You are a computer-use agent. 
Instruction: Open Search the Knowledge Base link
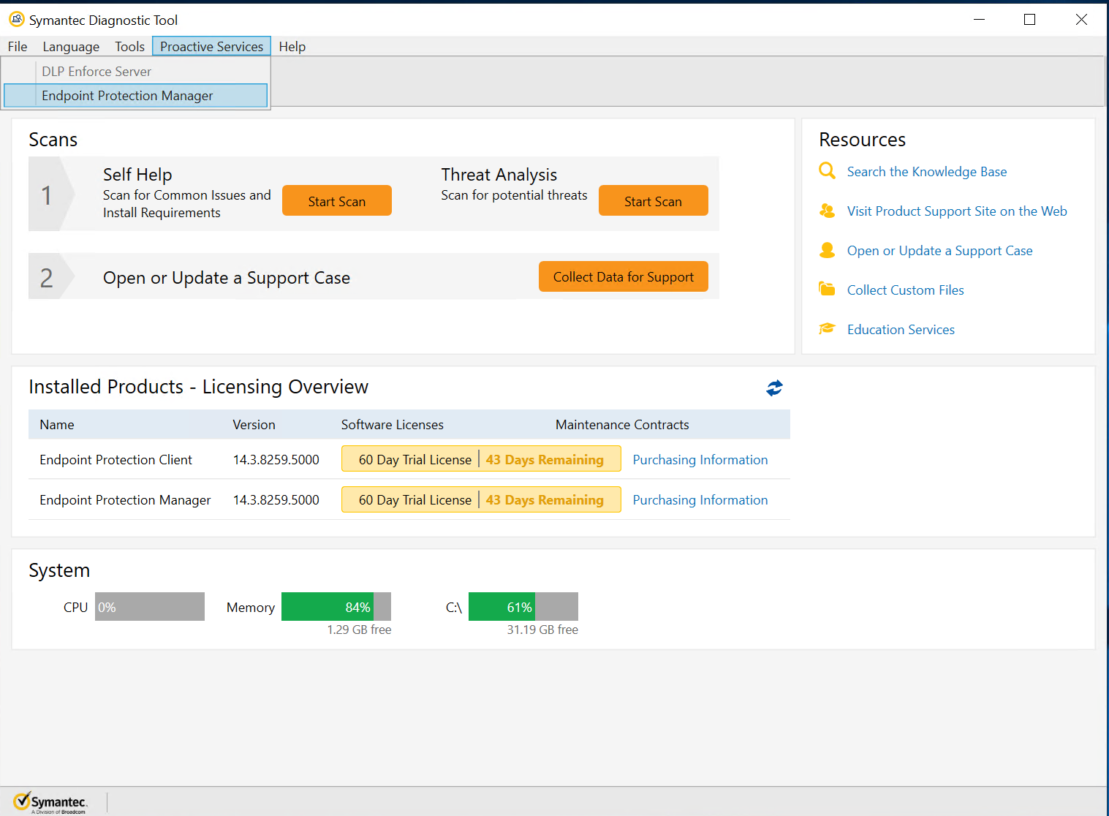(x=927, y=172)
